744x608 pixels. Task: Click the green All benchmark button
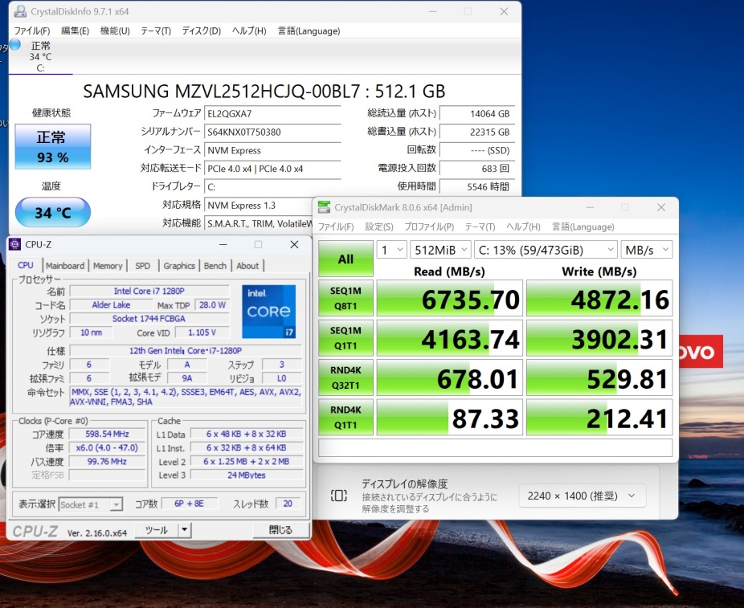coord(345,259)
